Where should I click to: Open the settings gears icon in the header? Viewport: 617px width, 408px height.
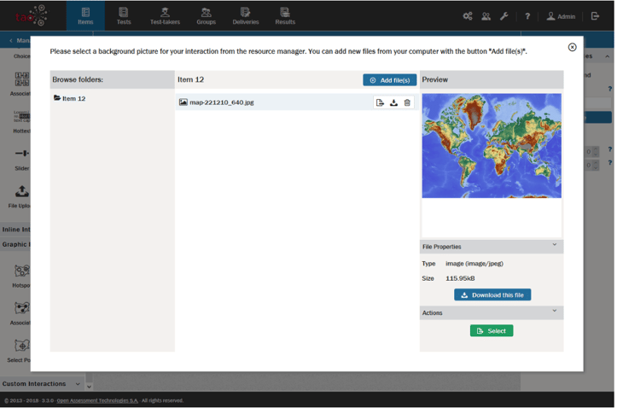click(468, 16)
